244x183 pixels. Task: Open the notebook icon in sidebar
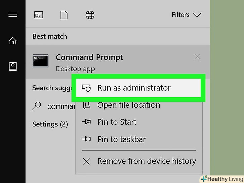(x=13, y=66)
